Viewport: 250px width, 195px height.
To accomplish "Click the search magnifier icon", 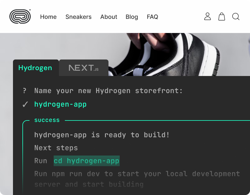I will pyautogui.click(x=236, y=16).
